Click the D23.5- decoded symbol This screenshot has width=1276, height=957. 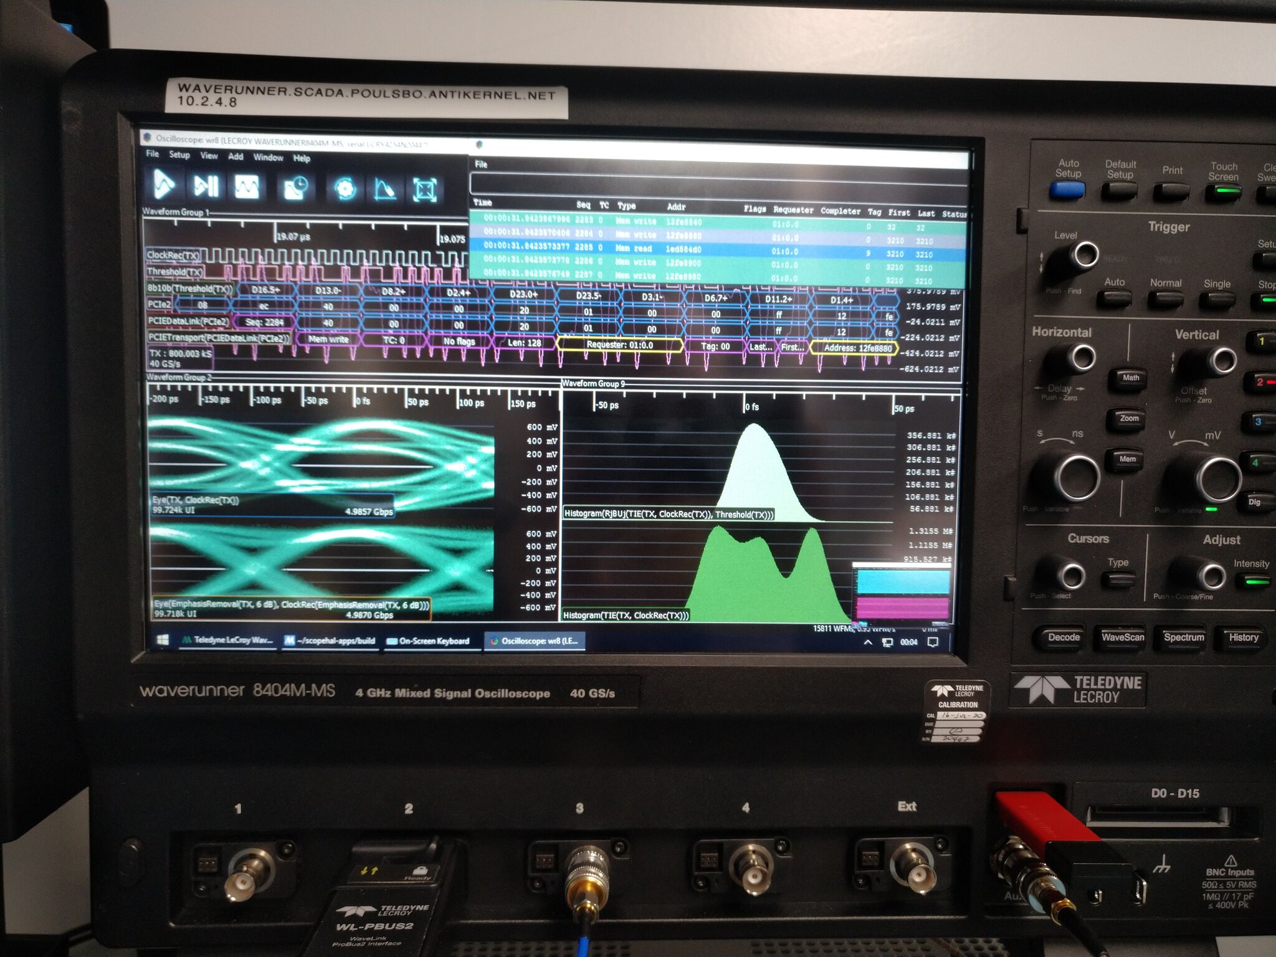point(588,295)
